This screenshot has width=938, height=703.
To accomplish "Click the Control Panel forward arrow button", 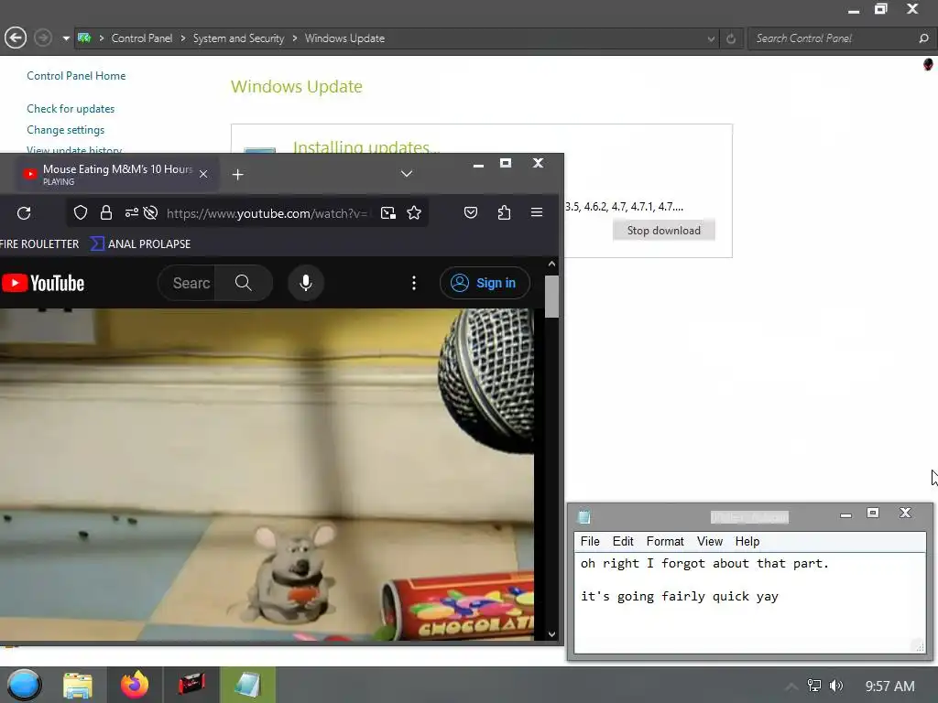I will click(x=42, y=38).
